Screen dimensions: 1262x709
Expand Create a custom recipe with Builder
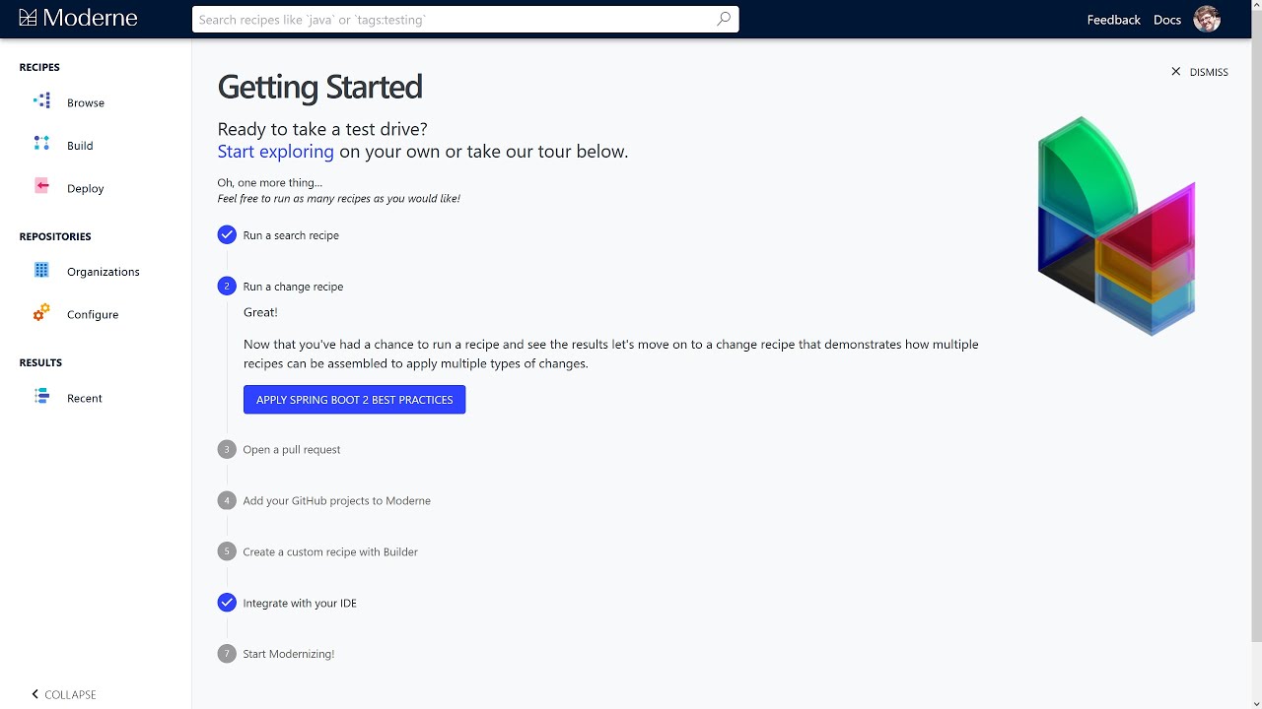[330, 552]
